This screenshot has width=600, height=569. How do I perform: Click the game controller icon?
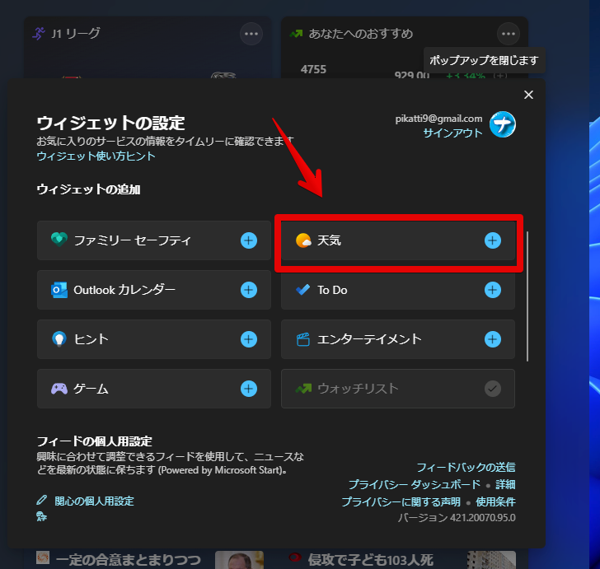click(59, 389)
